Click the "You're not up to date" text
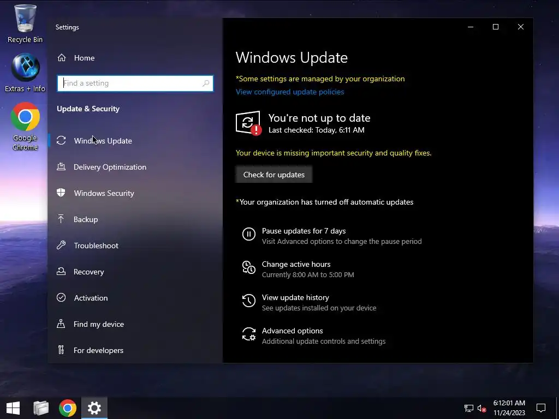 [319, 118]
